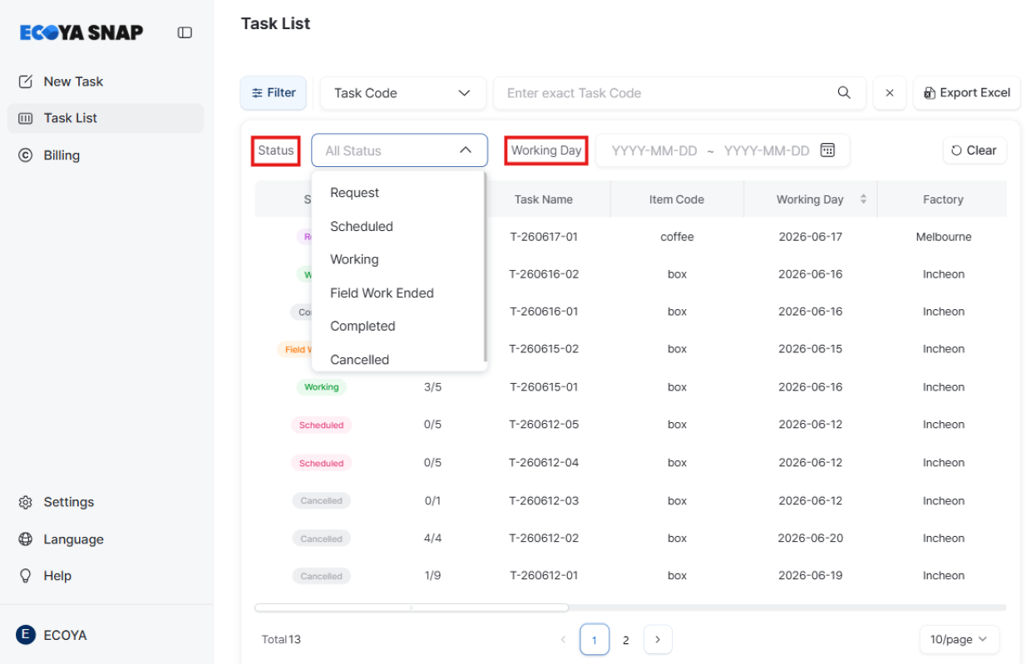The image size is (1031, 664).
Task: Select page 1 in pagination
Action: [x=594, y=640]
